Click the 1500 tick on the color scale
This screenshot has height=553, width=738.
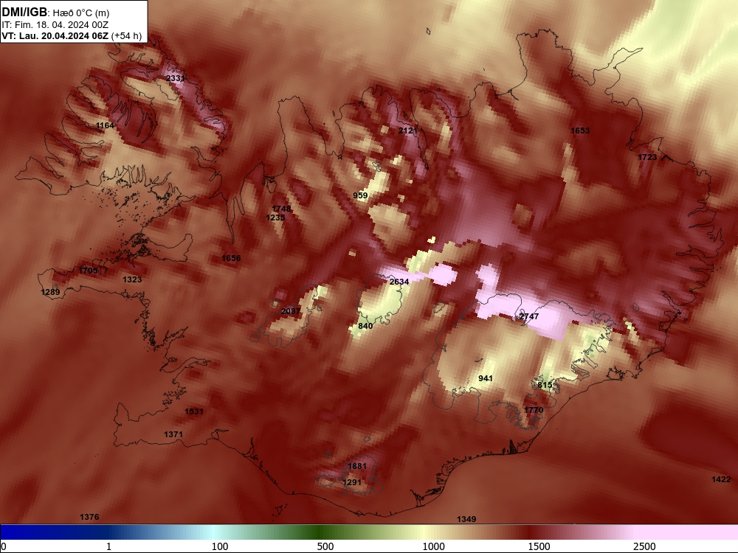(x=539, y=546)
